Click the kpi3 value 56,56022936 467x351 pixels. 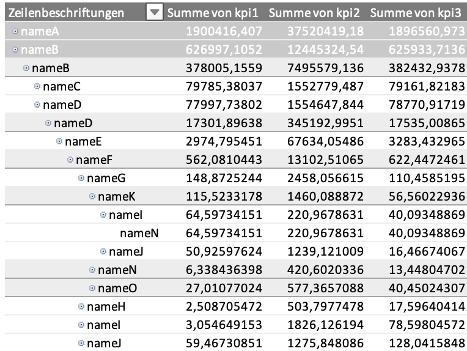427,197
